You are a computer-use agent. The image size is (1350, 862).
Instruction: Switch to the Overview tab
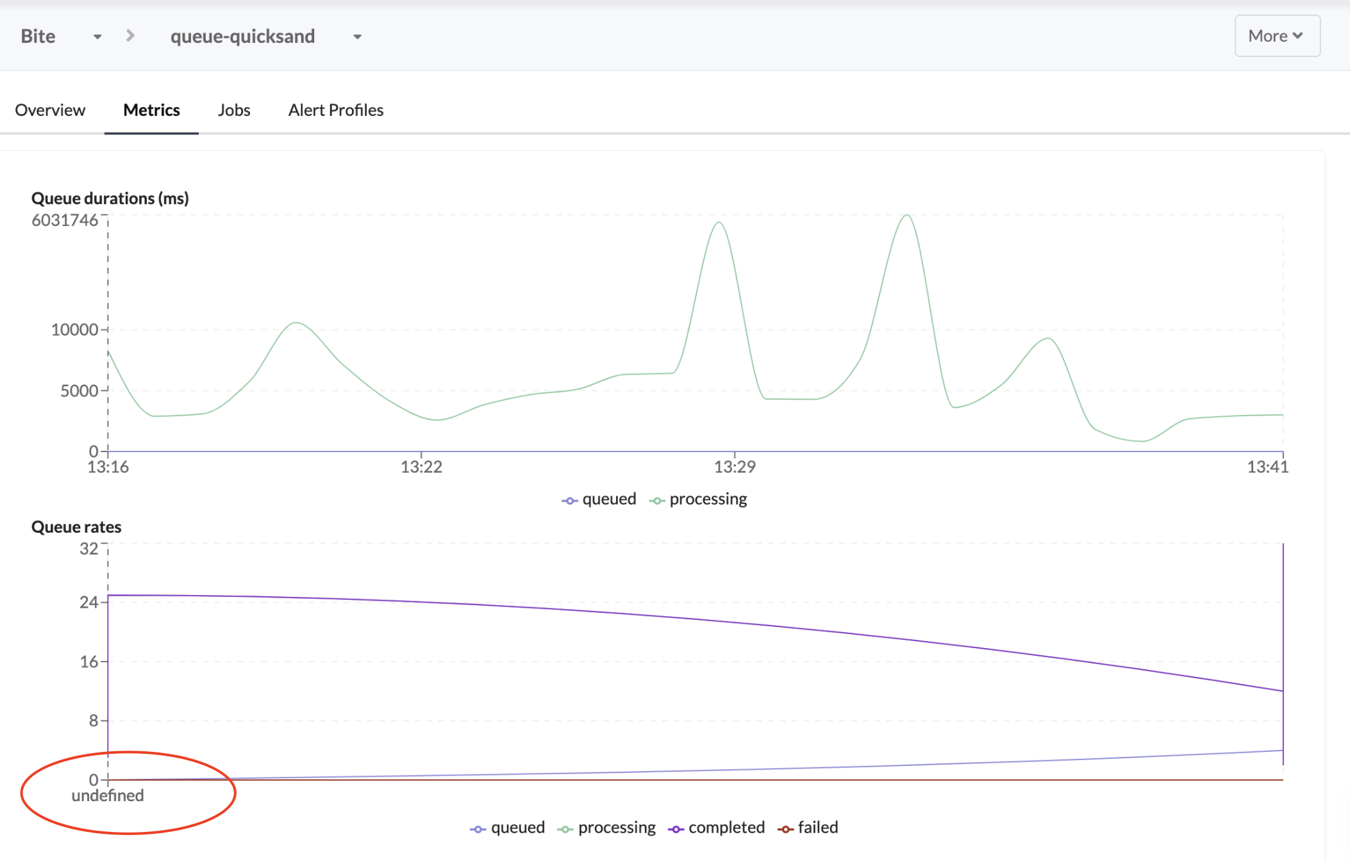[x=50, y=110]
